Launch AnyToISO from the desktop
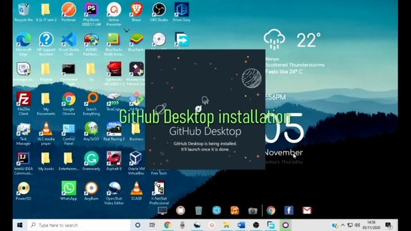The image size is (411, 231). (91, 131)
